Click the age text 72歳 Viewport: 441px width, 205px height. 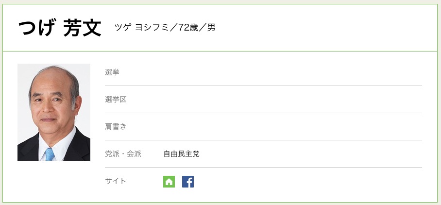tap(187, 27)
